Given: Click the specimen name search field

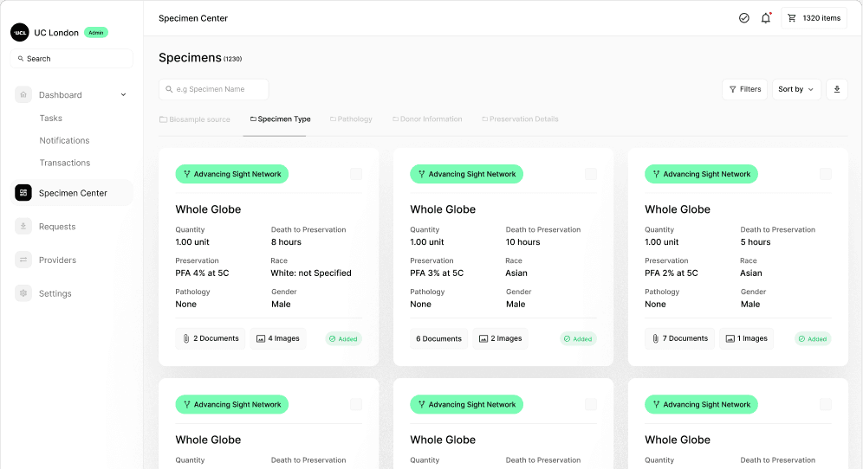Looking at the screenshot, I should (213, 89).
